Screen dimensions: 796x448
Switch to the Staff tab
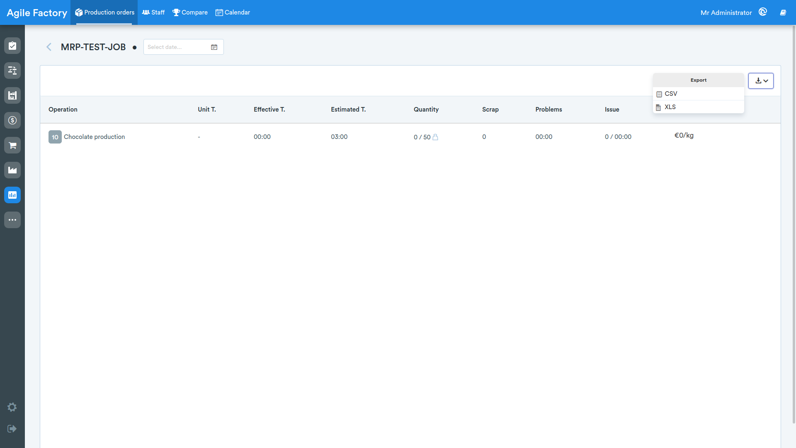[x=153, y=12]
